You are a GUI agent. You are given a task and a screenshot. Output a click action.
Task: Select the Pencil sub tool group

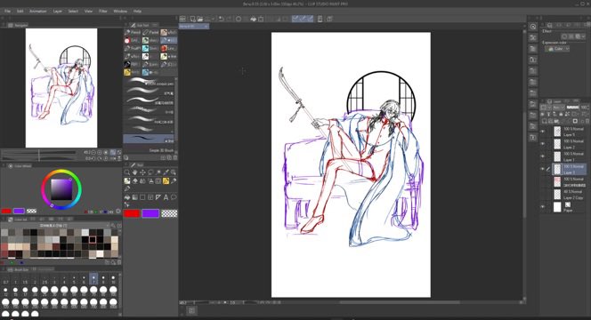pos(133,32)
